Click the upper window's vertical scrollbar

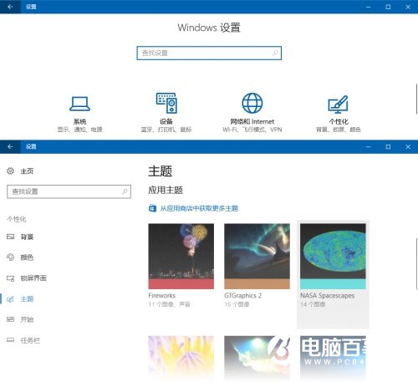(x=416, y=99)
